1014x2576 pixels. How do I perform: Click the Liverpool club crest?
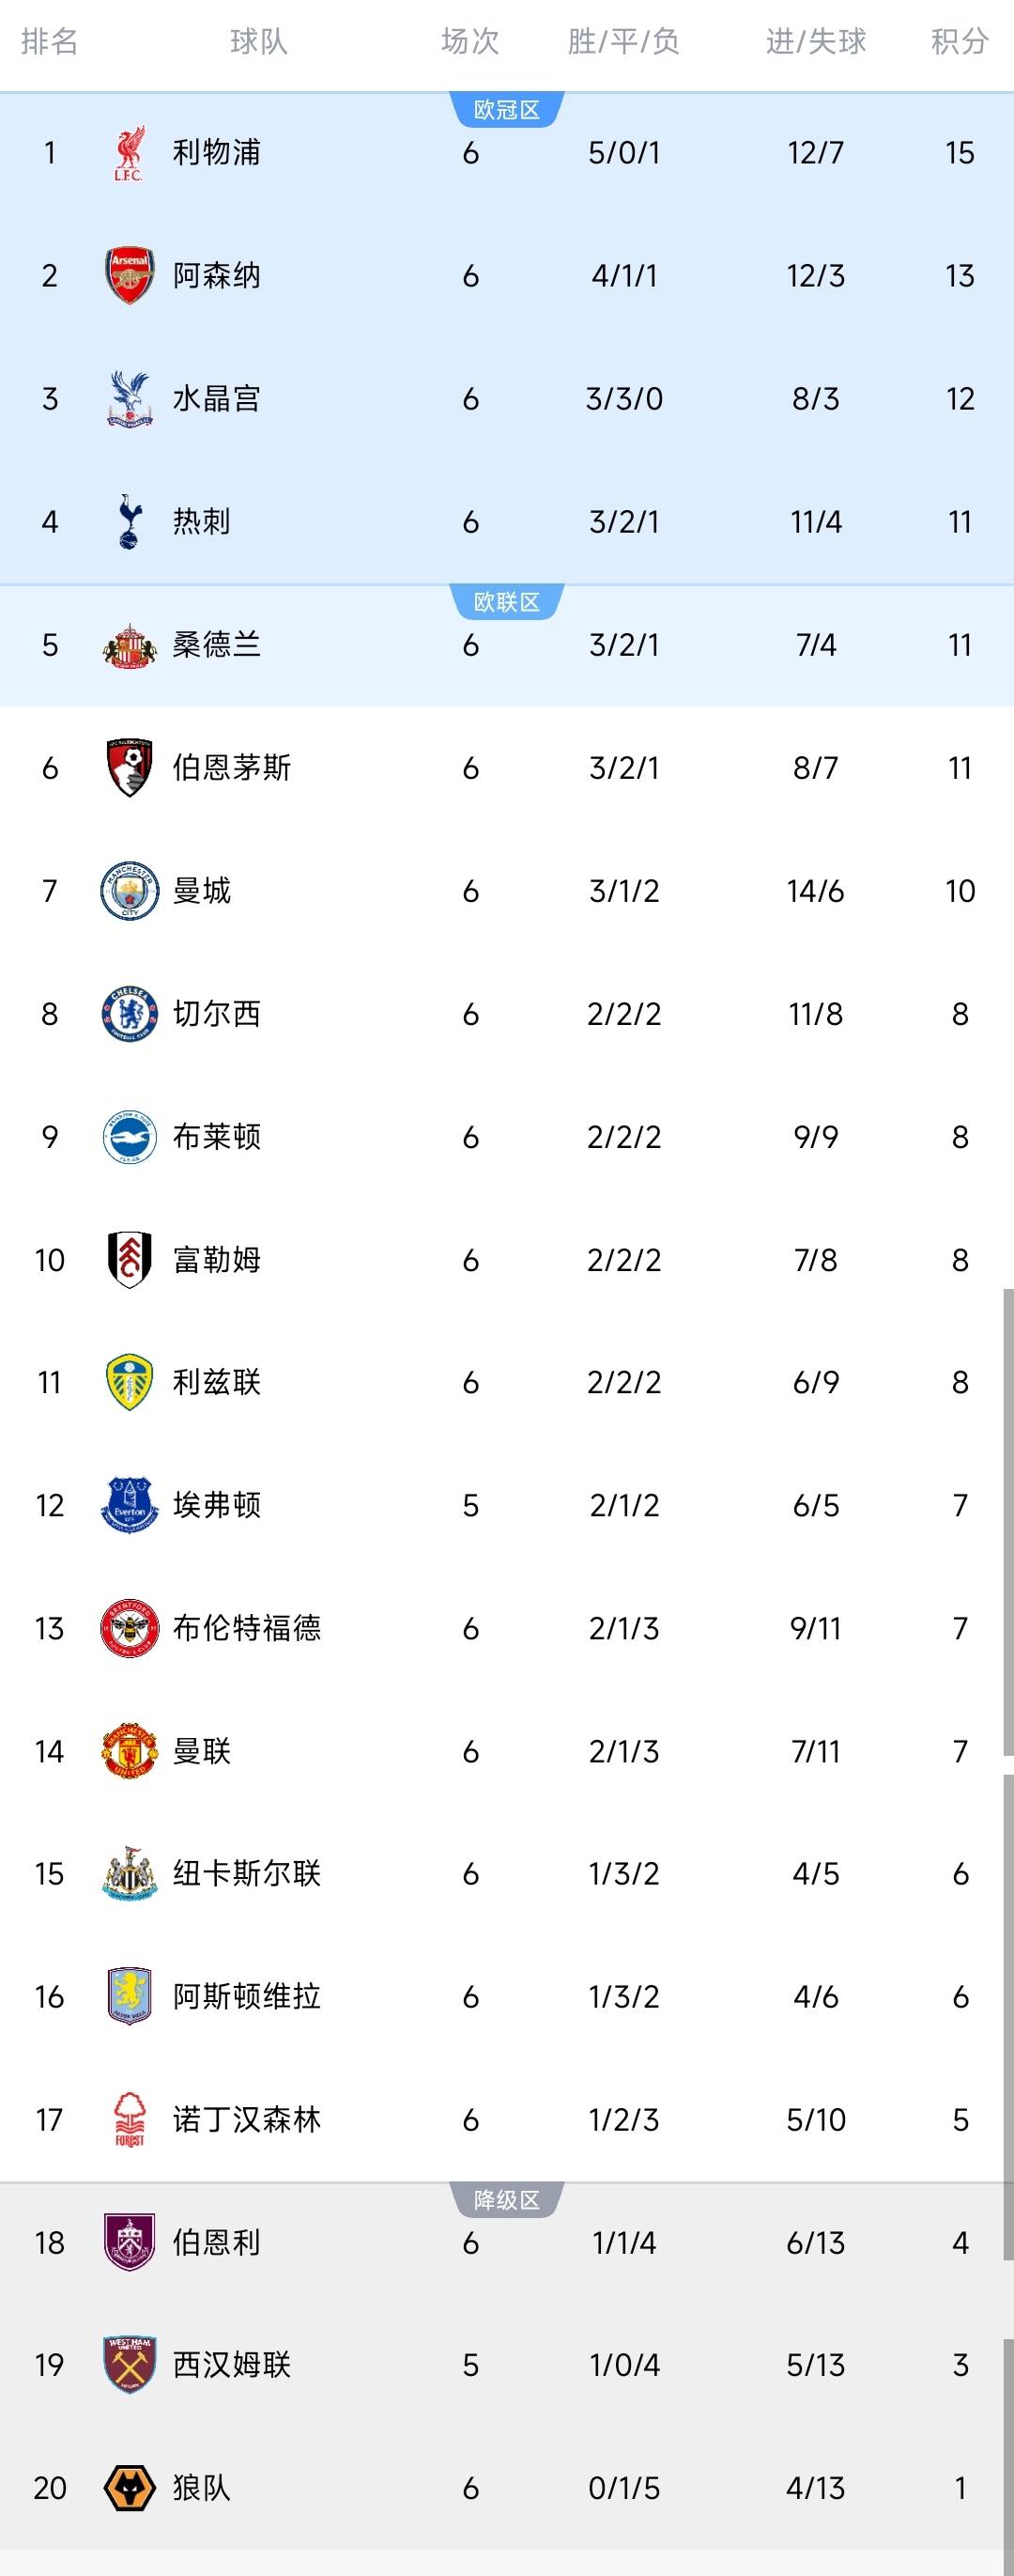(x=129, y=153)
